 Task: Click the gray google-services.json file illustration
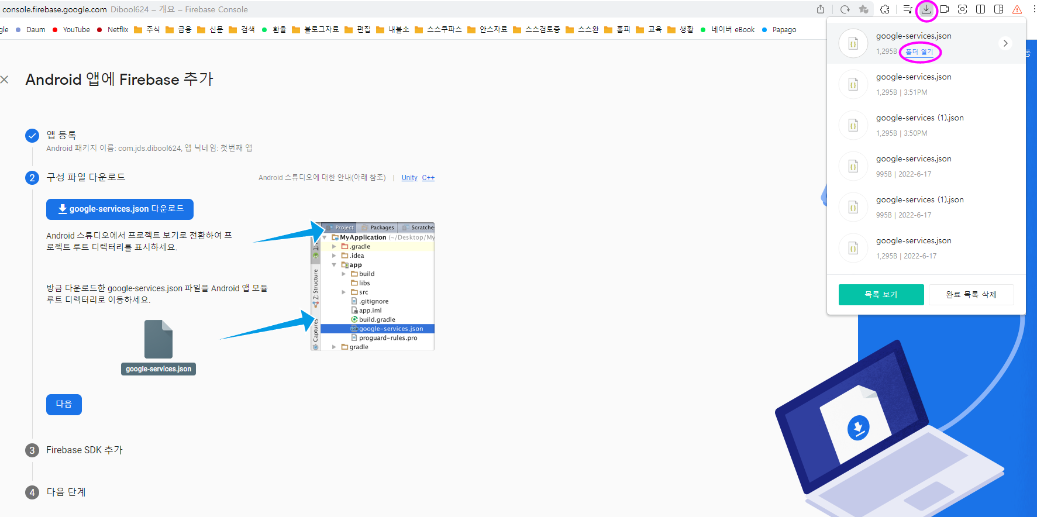pos(159,347)
